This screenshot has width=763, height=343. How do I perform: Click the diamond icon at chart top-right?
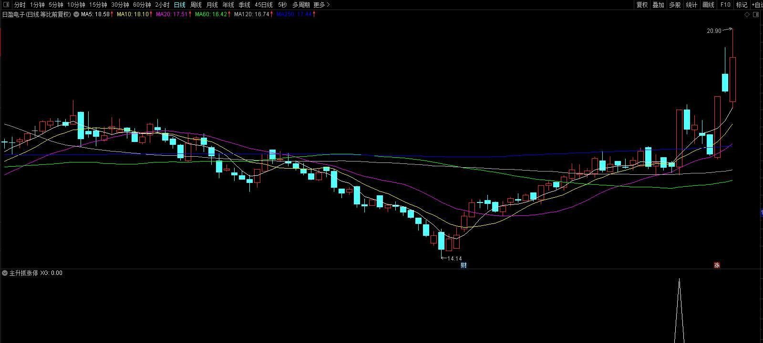pos(747,14)
